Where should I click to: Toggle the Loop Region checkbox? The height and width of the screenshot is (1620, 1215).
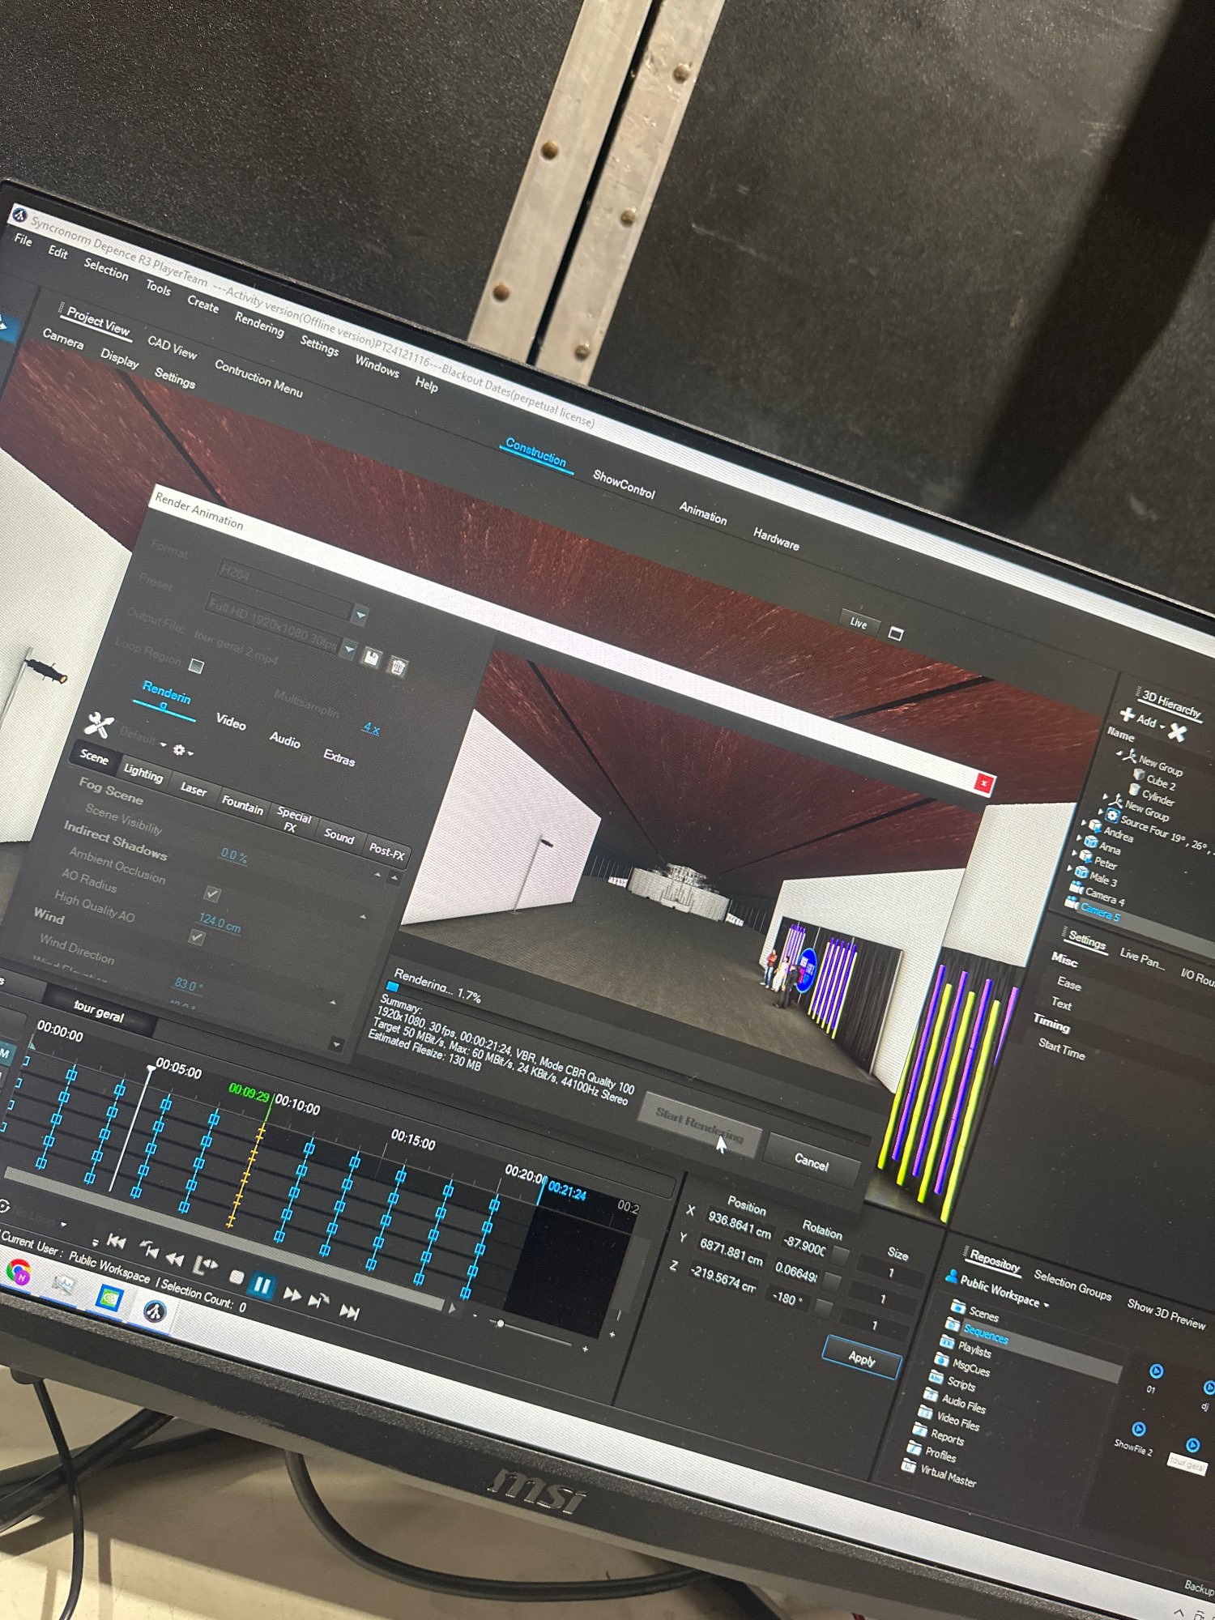(195, 666)
